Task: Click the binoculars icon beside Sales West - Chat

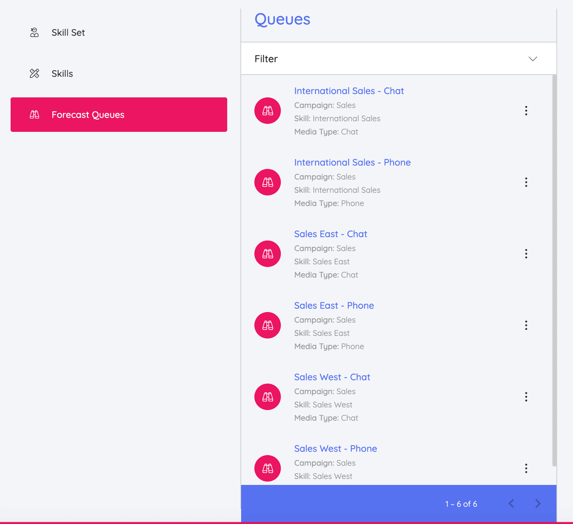Action: click(x=267, y=397)
